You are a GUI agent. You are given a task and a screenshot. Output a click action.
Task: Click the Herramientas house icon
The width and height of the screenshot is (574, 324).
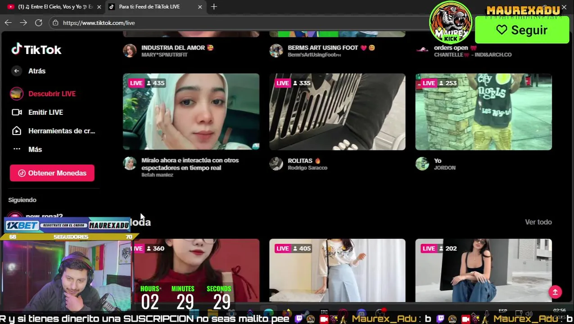[x=17, y=131]
